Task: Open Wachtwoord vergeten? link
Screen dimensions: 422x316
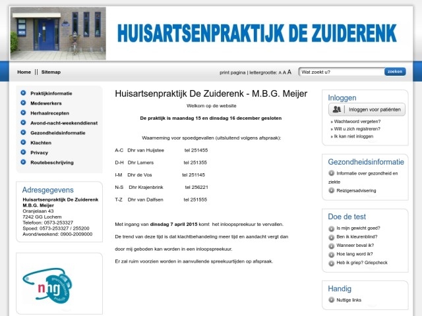Action: [357, 122]
